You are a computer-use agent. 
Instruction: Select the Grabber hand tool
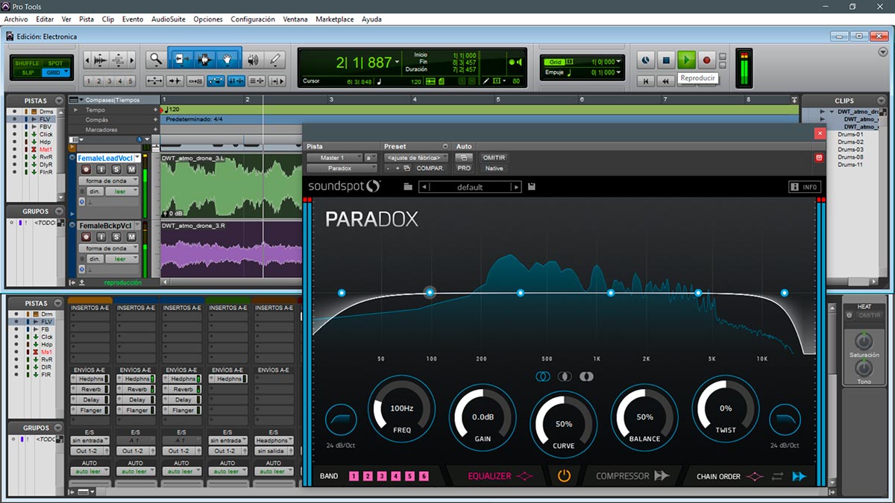pos(227,60)
